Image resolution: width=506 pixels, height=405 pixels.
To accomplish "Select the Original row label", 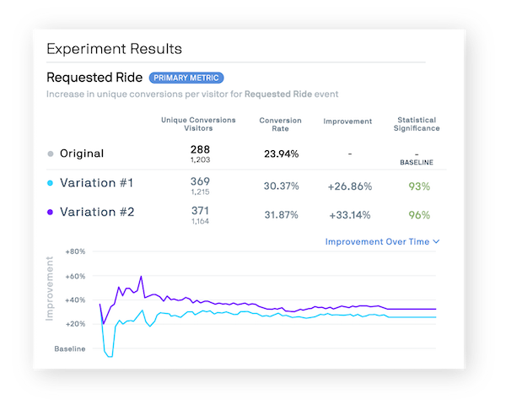I will (x=82, y=154).
